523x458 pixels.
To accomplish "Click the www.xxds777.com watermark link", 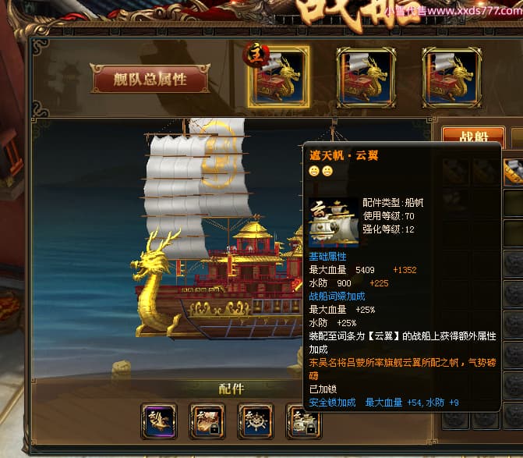I will tap(475, 11).
